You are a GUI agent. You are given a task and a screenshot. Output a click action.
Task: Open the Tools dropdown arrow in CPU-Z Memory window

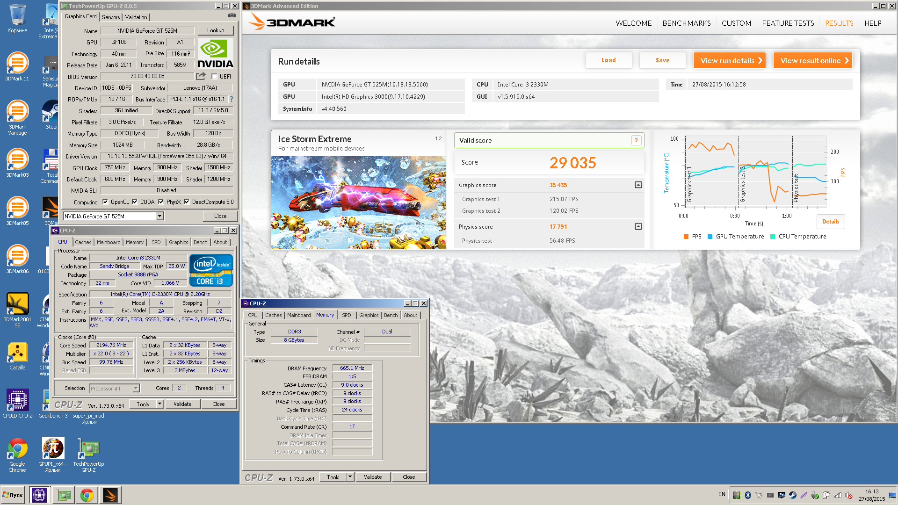tap(350, 477)
